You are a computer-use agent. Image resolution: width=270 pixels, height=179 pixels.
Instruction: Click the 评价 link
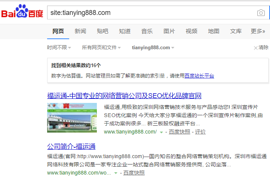200,132
